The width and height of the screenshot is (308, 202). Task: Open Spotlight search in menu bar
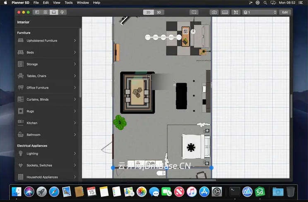(x=265, y=3)
